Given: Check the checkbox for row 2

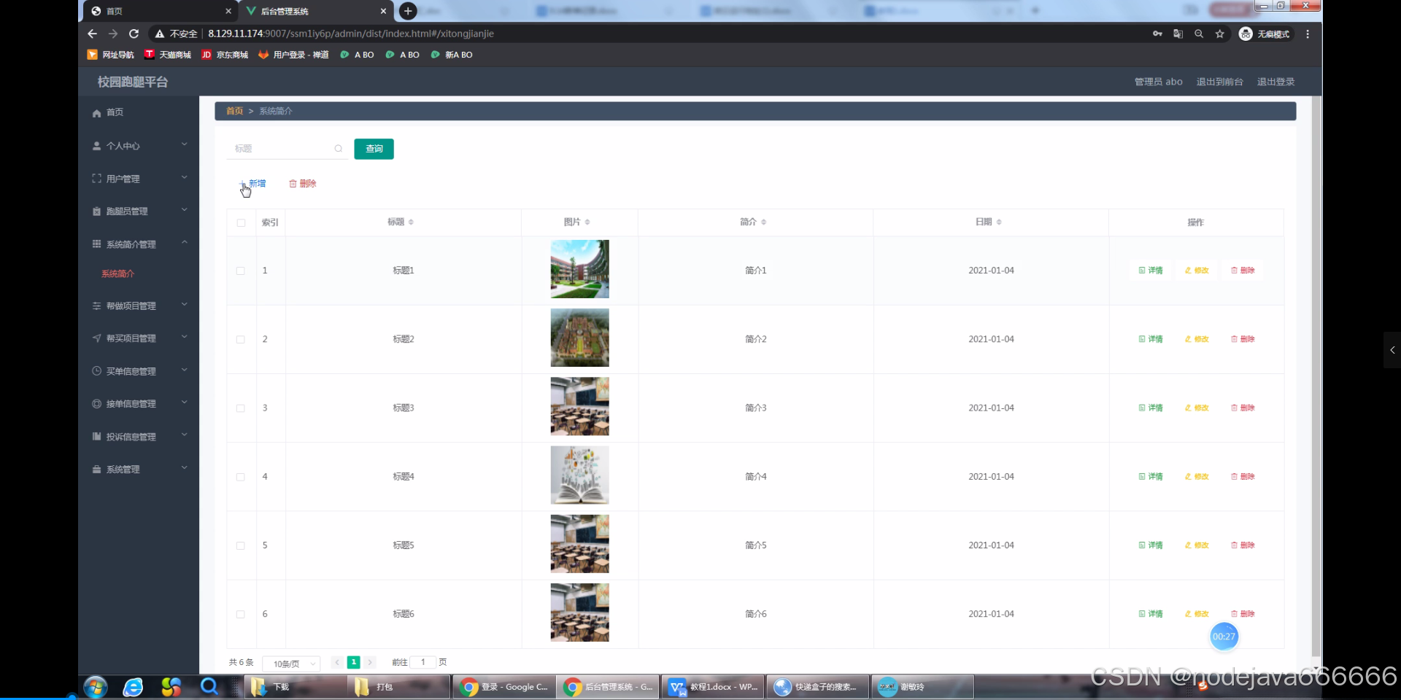Looking at the screenshot, I should (x=241, y=339).
